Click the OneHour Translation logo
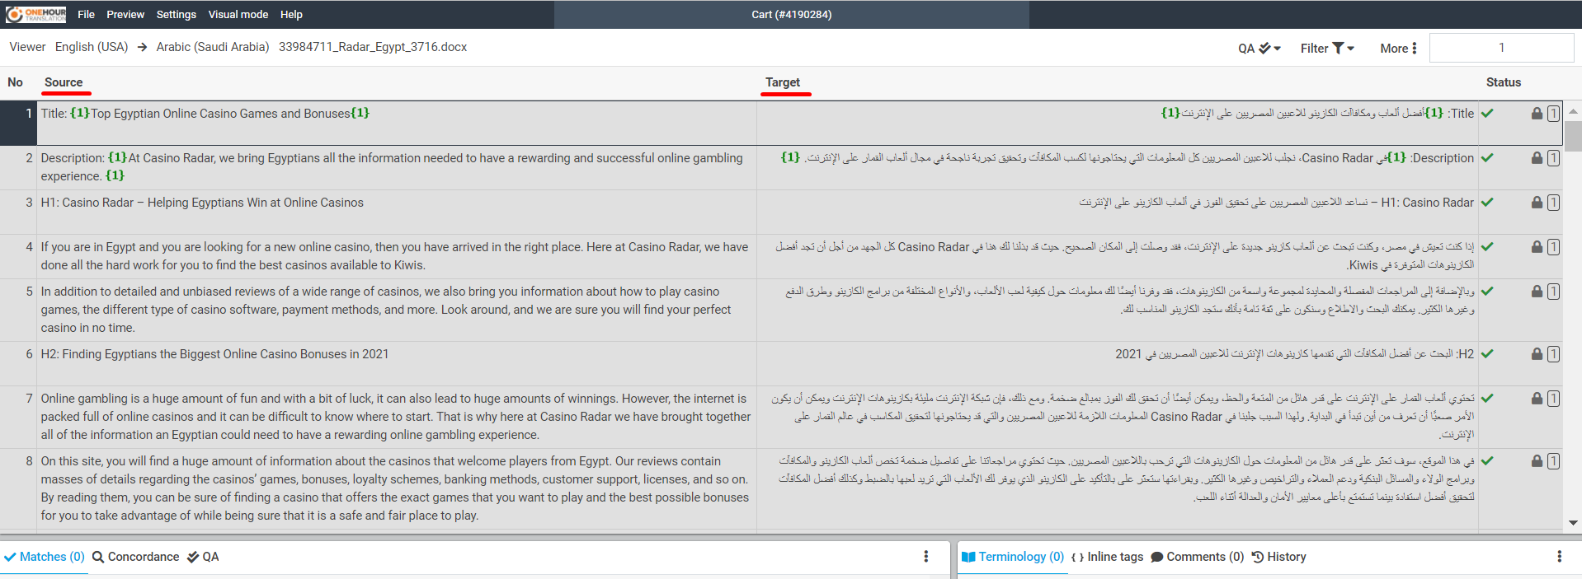The height and width of the screenshot is (579, 1582). point(36,14)
